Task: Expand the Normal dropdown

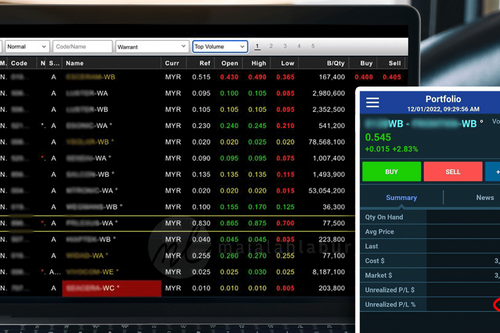Action: click(27, 47)
